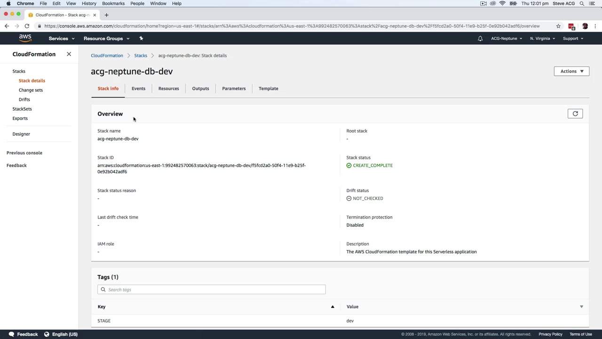Open the Apple menu
The image size is (602, 339).
coord(8,3)
